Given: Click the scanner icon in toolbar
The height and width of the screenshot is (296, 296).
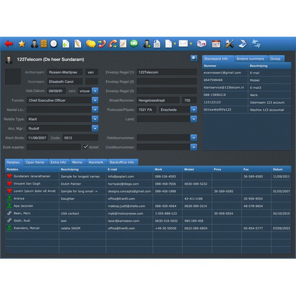Looking at the screenshot, I should (x=243, y=44).
